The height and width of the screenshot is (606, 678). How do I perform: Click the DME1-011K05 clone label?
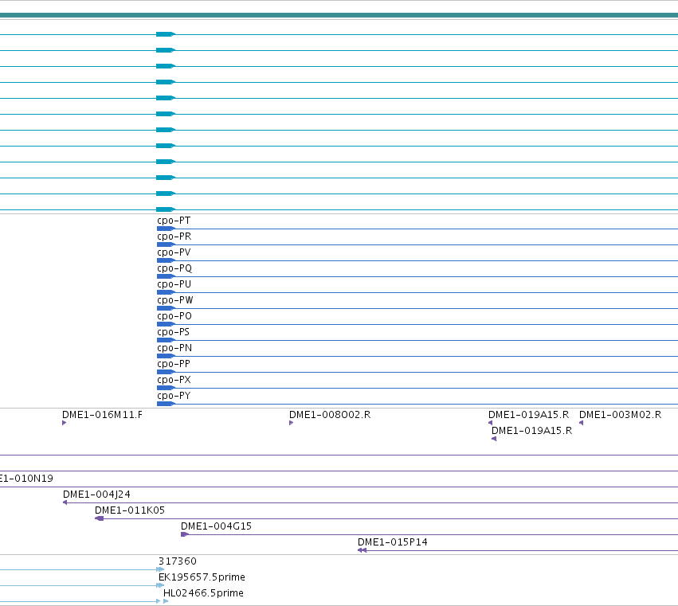[x=130, y=510]
